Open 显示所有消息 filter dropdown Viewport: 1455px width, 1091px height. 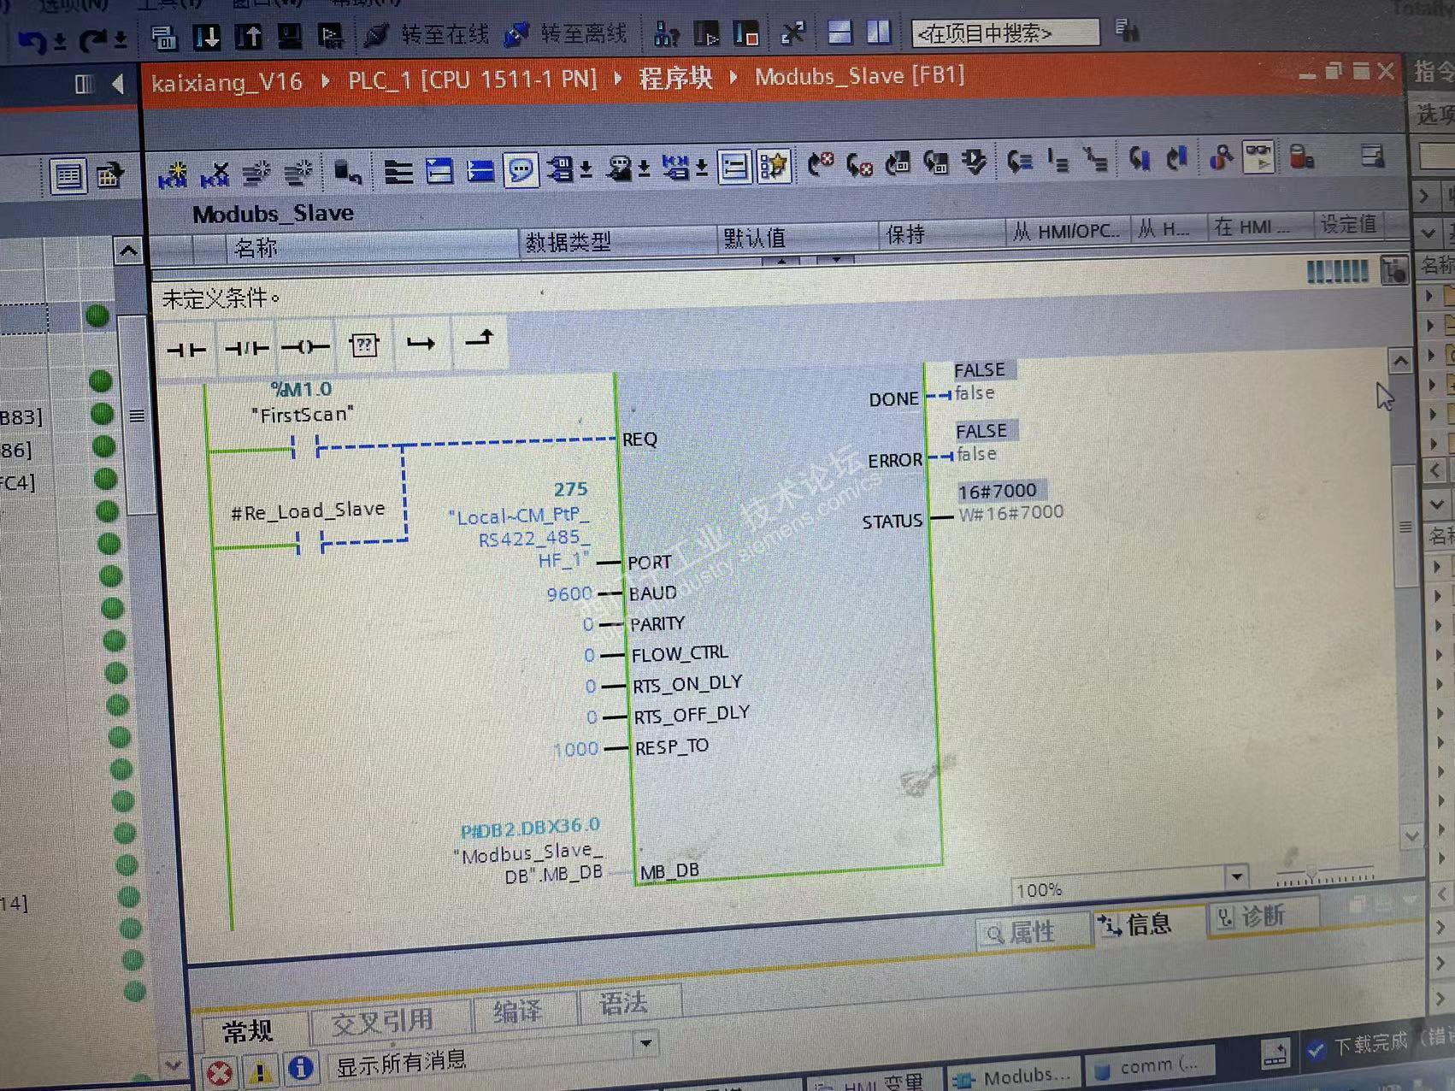click(646, 1043)
